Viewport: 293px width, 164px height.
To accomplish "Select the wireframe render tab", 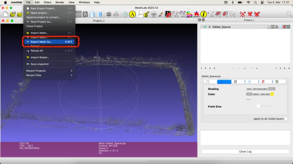I will (235, 82).
